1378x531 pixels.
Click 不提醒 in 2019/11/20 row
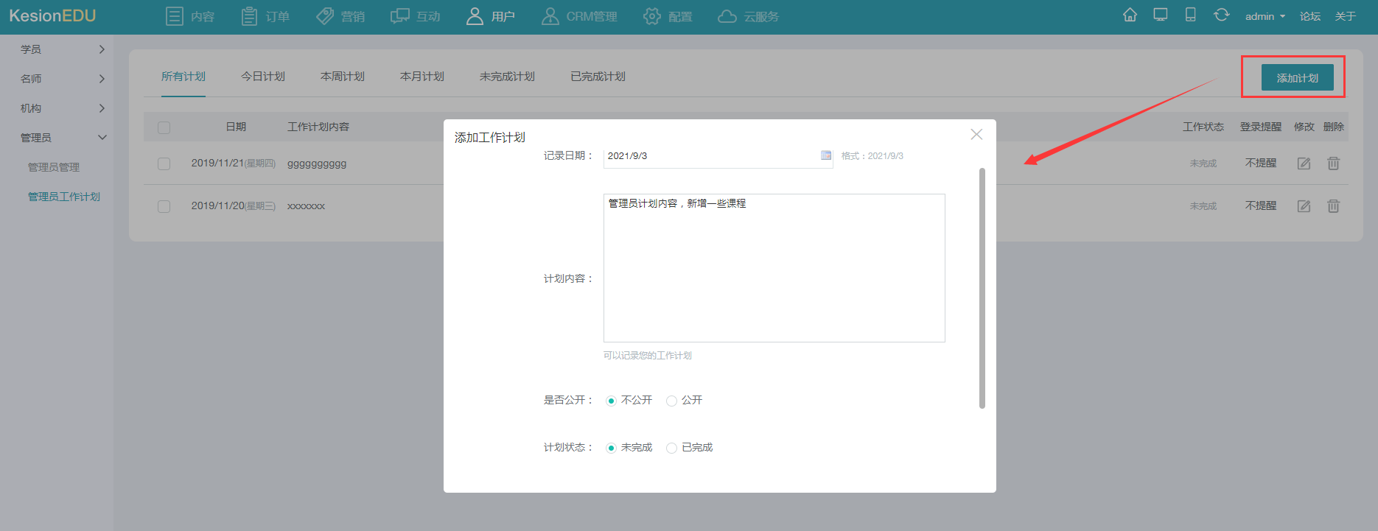1261,205
